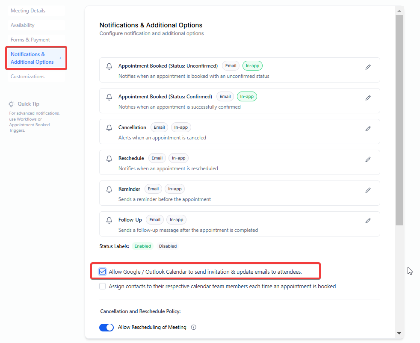The image size is (420, 343).
Task: Click the info icon beside Allow Rescheduling
Action: [193, 328]
